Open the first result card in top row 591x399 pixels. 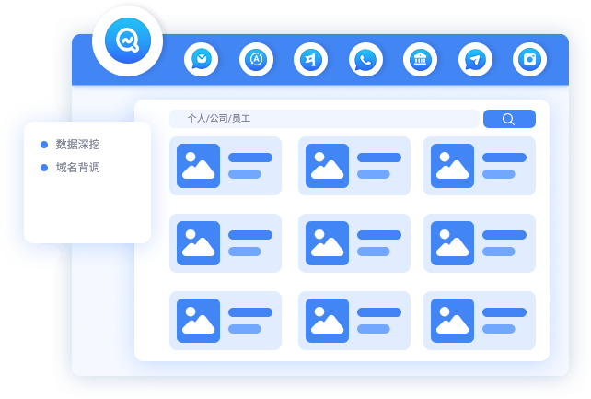226,166
